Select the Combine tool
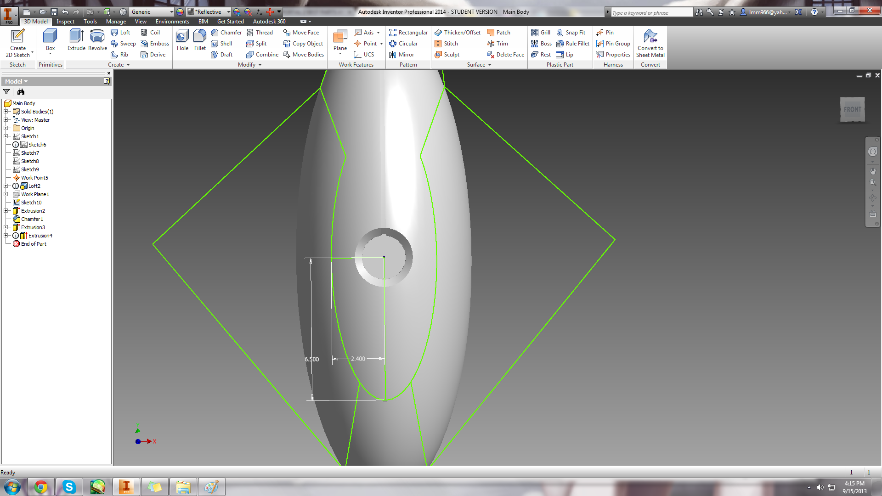882x496 pixels. pyautogui.click(x=262, y=55)
